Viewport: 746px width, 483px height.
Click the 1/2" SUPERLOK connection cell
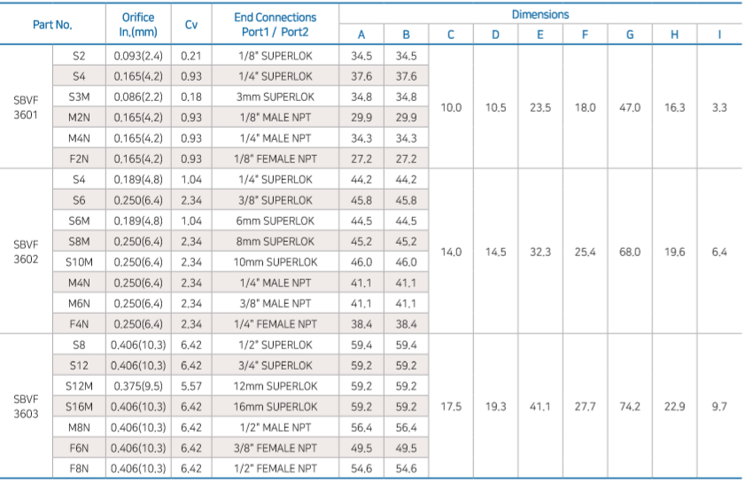[275, 345]
